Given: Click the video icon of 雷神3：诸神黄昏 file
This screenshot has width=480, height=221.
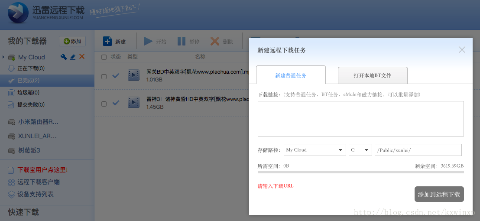Looking at the screenshot, I should tap(133, 102).
